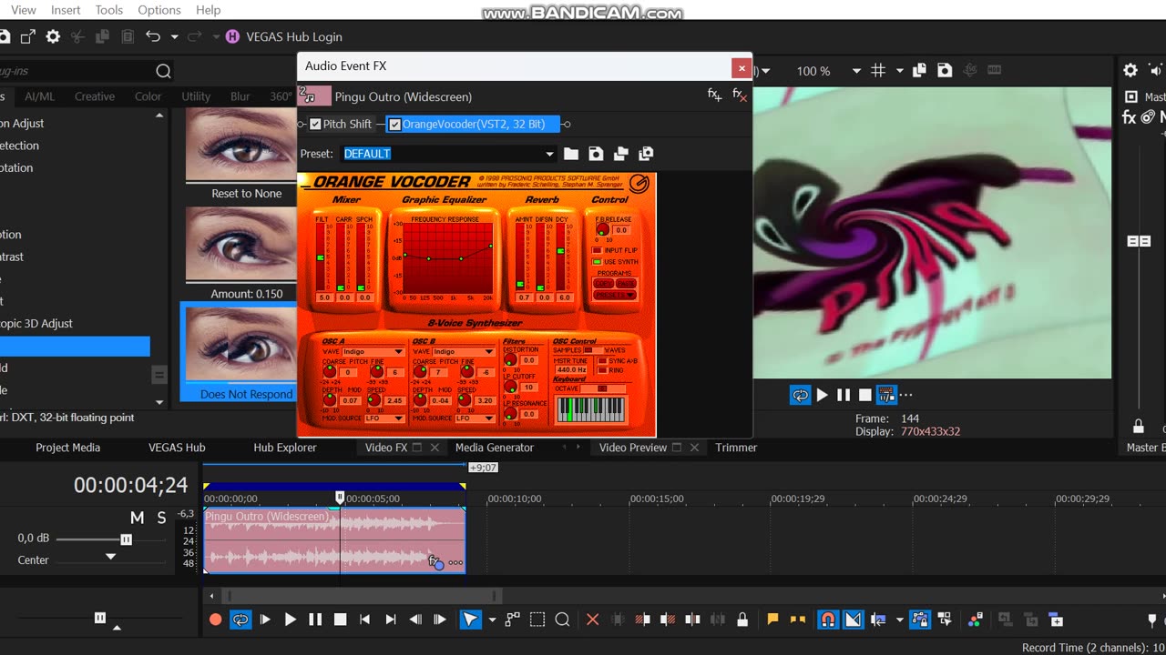
Task: Toggle snapping magnet icon
Action: coord(827,620)
